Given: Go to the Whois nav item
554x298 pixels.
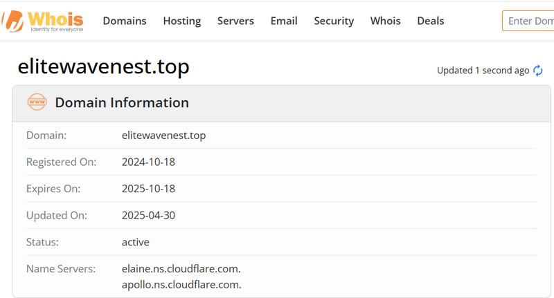Looking at the screenshot, I should pyautogui.click(x=386, y=21).
